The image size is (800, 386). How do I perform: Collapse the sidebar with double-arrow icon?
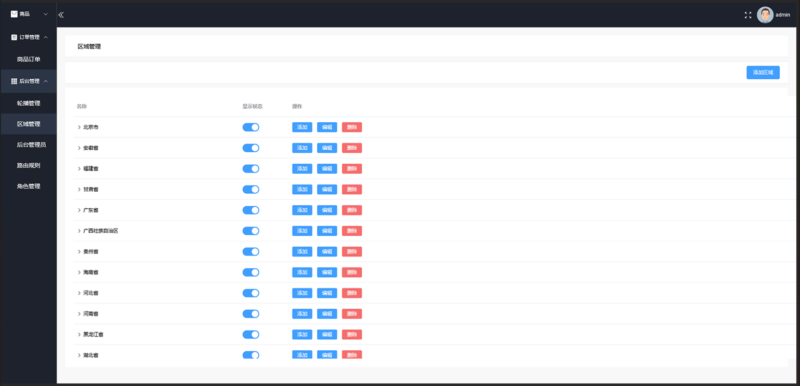(61, 15)
